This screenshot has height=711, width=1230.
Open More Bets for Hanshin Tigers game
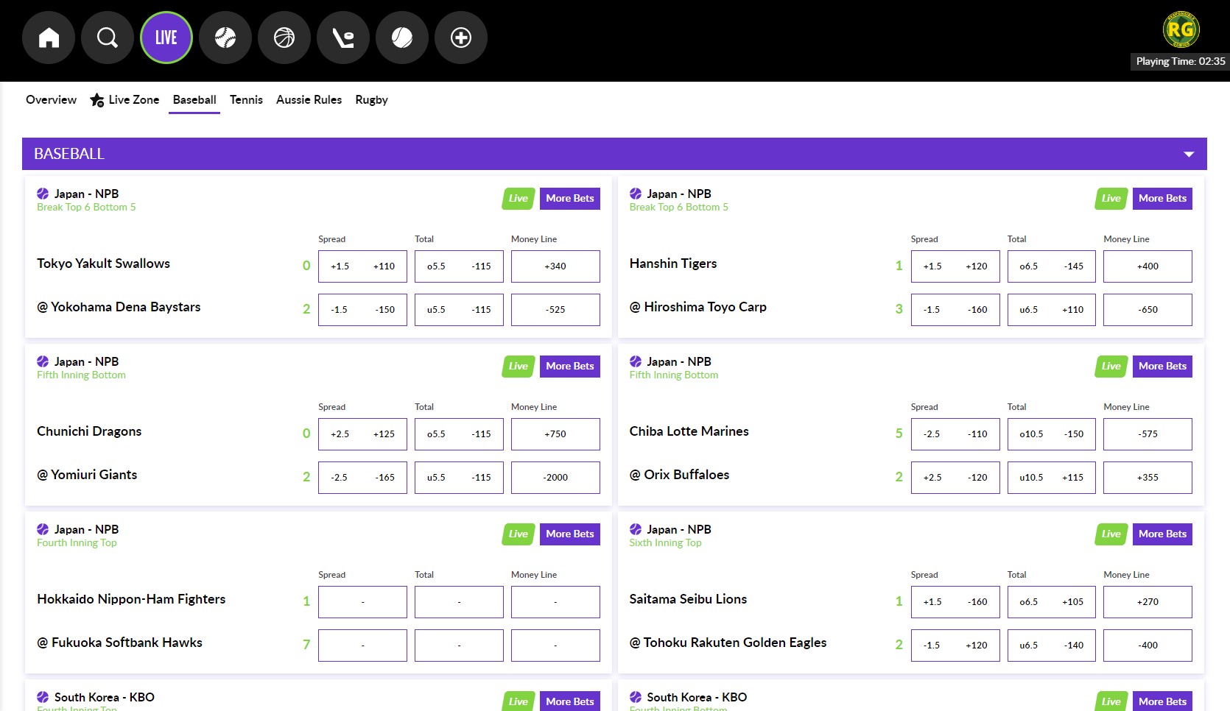(1162, 198)
